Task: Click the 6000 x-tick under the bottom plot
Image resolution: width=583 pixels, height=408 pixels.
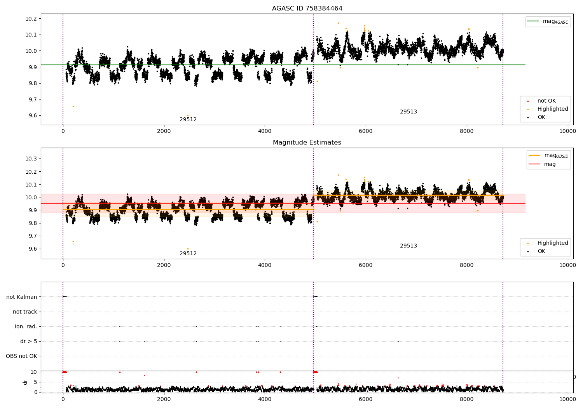Action: tap(366, 399)
